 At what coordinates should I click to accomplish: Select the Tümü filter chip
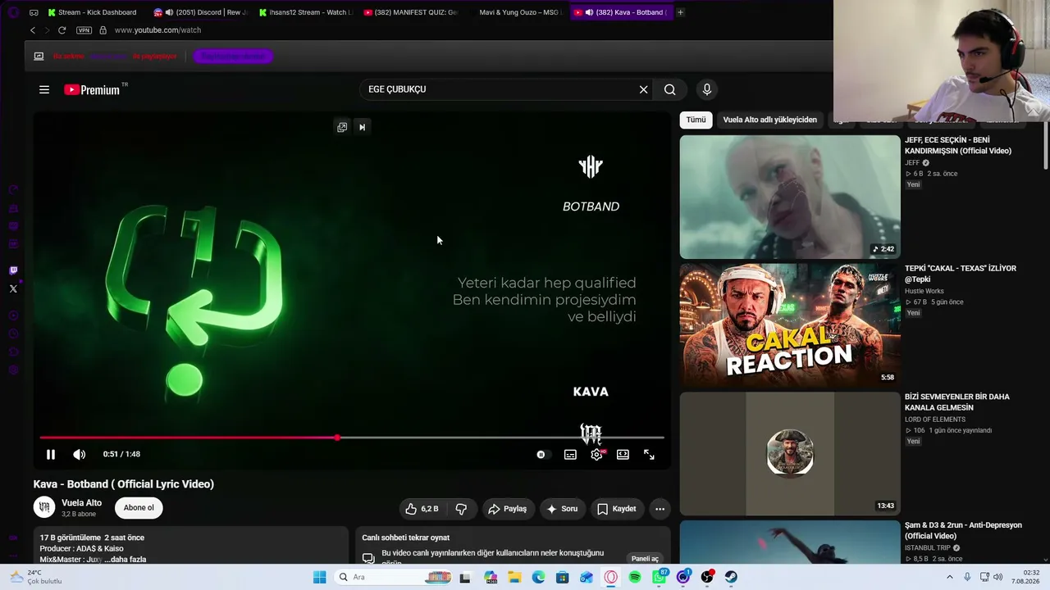point(696,120)
